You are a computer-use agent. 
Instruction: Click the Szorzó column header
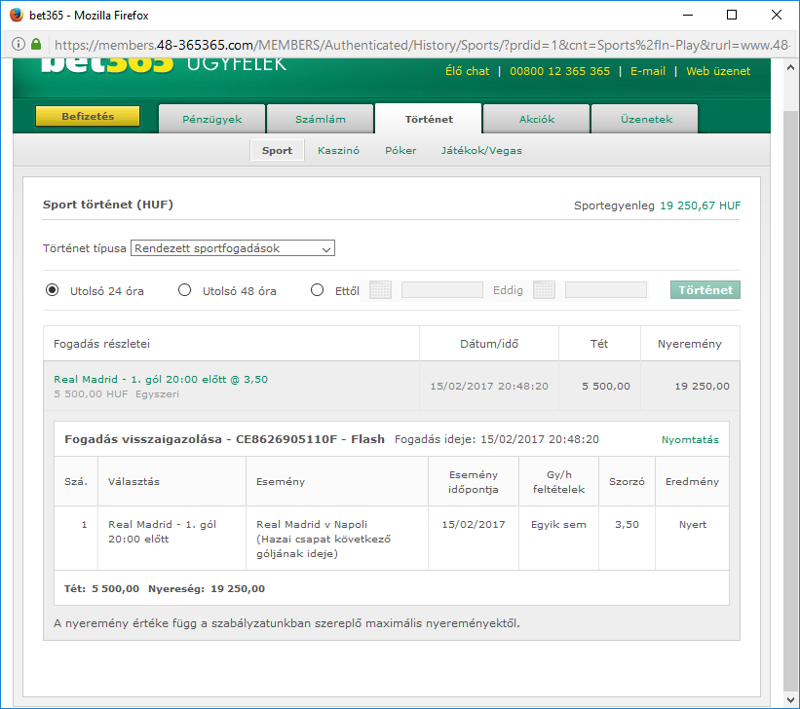click(x=627, y=481)
